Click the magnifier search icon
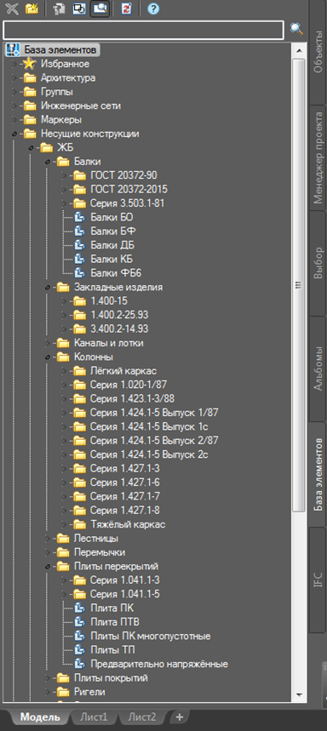The width and height of the screenshot is (327, 731). (296, 28)
